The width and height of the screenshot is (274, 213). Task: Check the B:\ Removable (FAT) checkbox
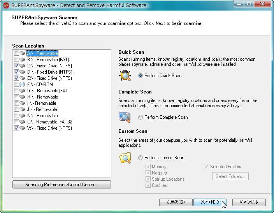[16, 60]
